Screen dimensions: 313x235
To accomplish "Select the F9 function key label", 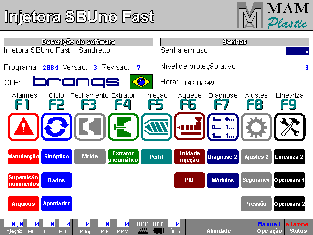I will click(289, 105).
